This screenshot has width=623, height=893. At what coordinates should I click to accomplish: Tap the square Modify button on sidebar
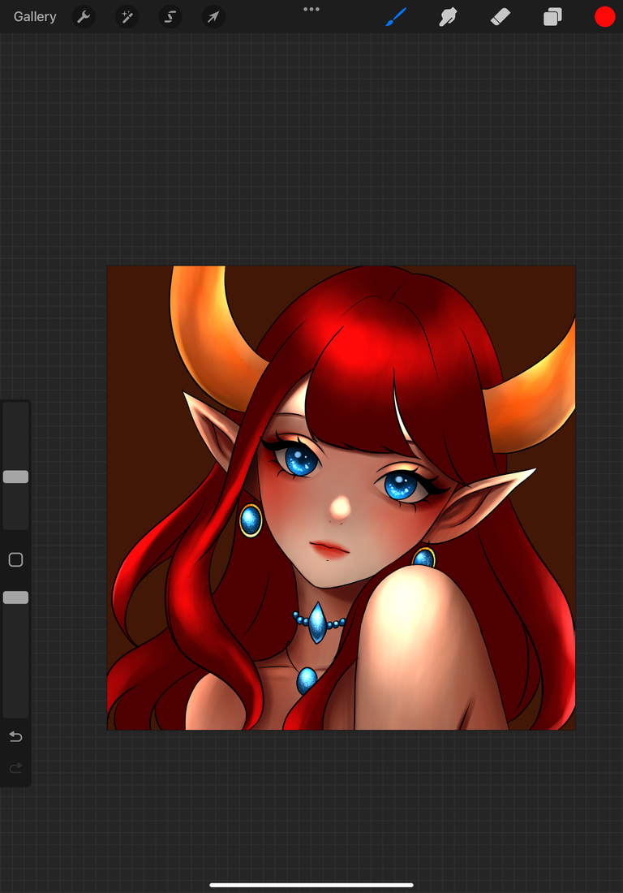16,560
